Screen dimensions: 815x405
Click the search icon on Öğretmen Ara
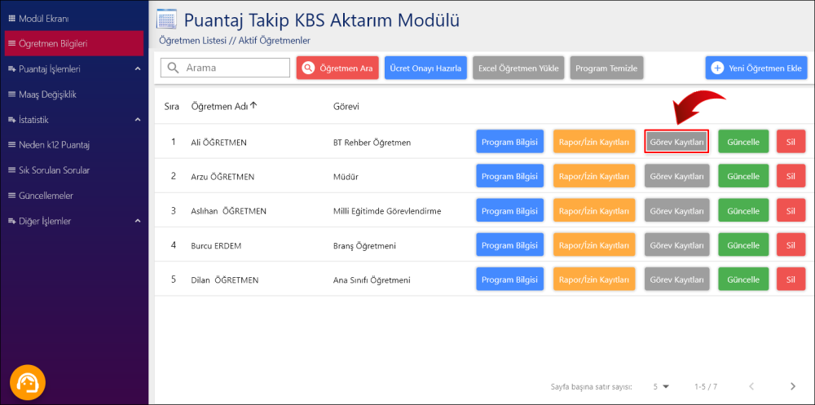(308, 68)
